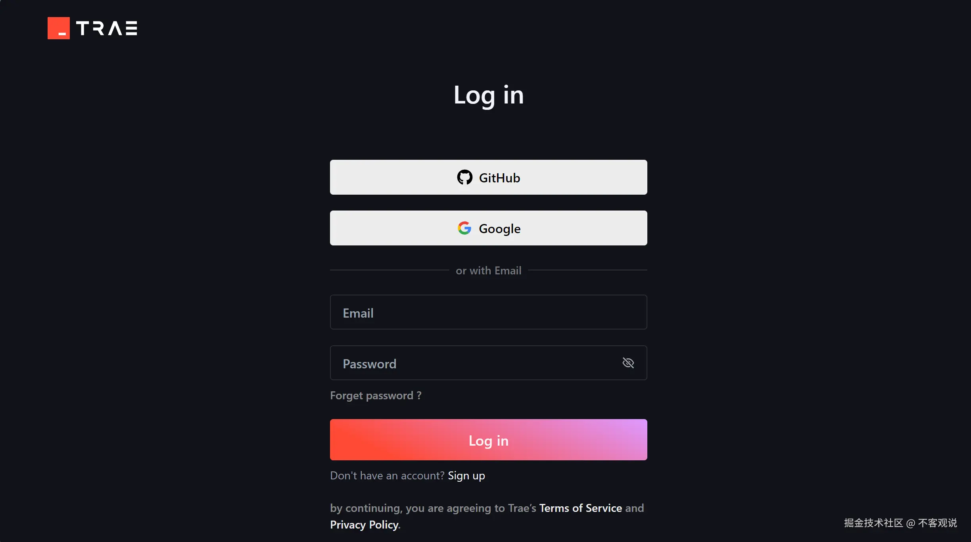The width and height of the screenshot is (971, 542).
Task: Click the 'Don't have an account?' text
Action: click(387, 475)
